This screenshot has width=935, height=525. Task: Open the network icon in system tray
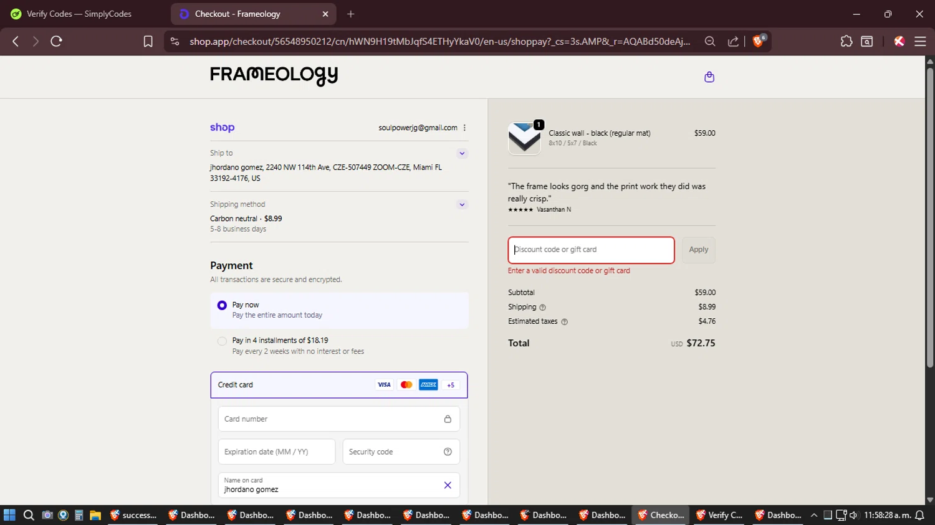tap(841, 515)
